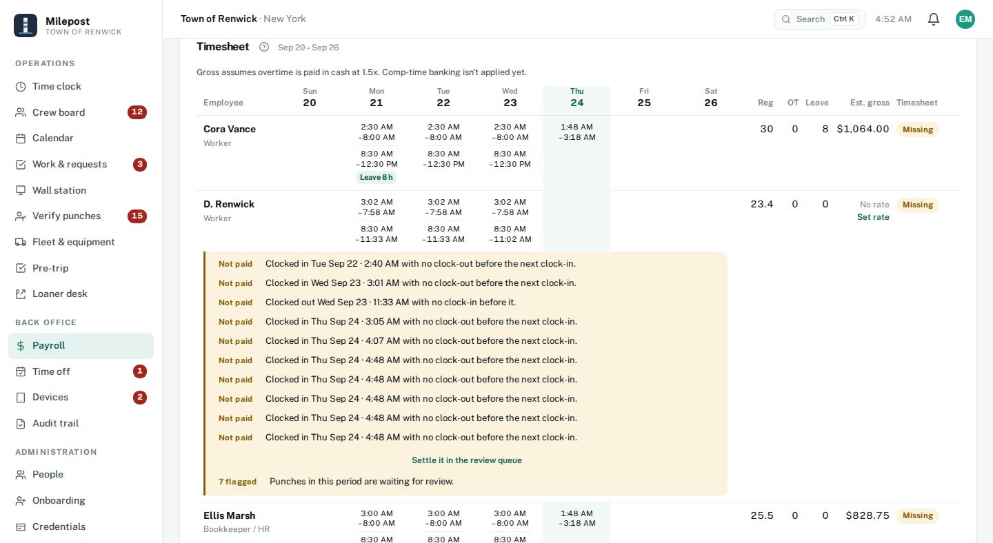This screenshot has height=543, width=993.
Task: Select Payroll in Back Office
Action: [81, 345]
